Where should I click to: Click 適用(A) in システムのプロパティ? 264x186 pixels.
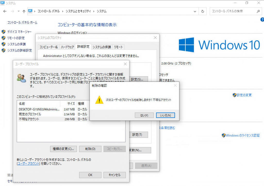pos(146,165)
